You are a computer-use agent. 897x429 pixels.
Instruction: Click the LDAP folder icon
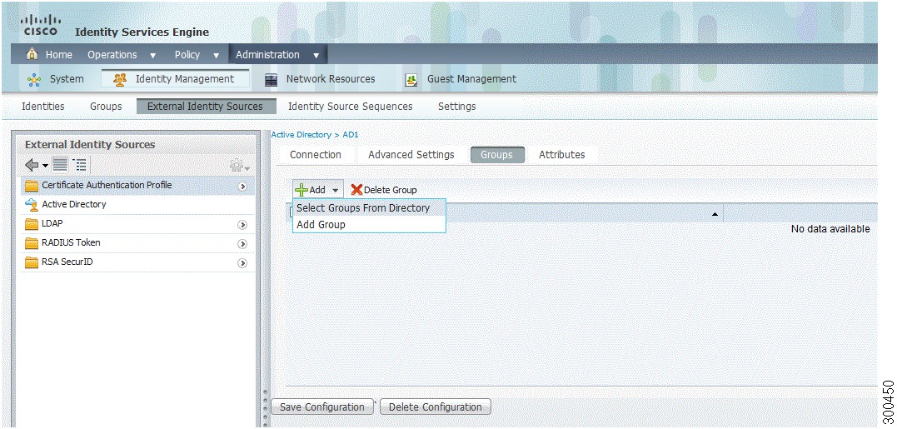pos(32,224)
